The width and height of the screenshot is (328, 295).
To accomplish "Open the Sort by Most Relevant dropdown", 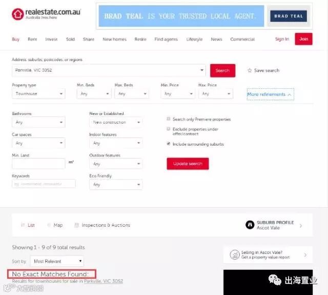I will (57, 261).
